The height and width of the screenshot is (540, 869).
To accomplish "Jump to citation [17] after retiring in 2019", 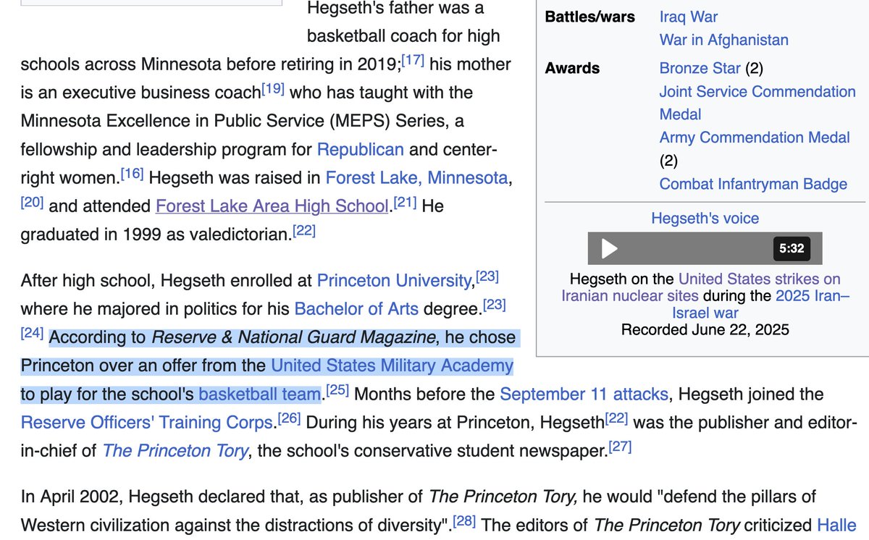I will 413,62.
